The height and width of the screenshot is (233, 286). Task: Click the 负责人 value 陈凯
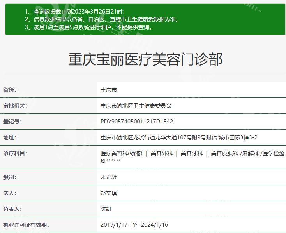pyautogui.click(x=106, y=209)
